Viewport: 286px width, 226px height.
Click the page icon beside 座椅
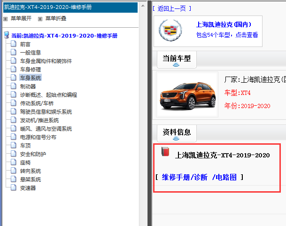pyautogui.click(x=14, y=162)
